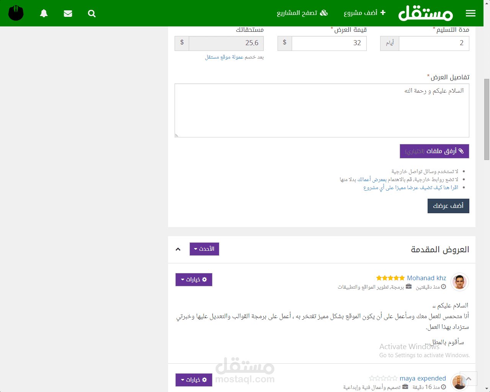Open خيارات dropdown on maya expended's offer
Image resolution: width=490 pixels, height=392 pixels.
(194, 380)
